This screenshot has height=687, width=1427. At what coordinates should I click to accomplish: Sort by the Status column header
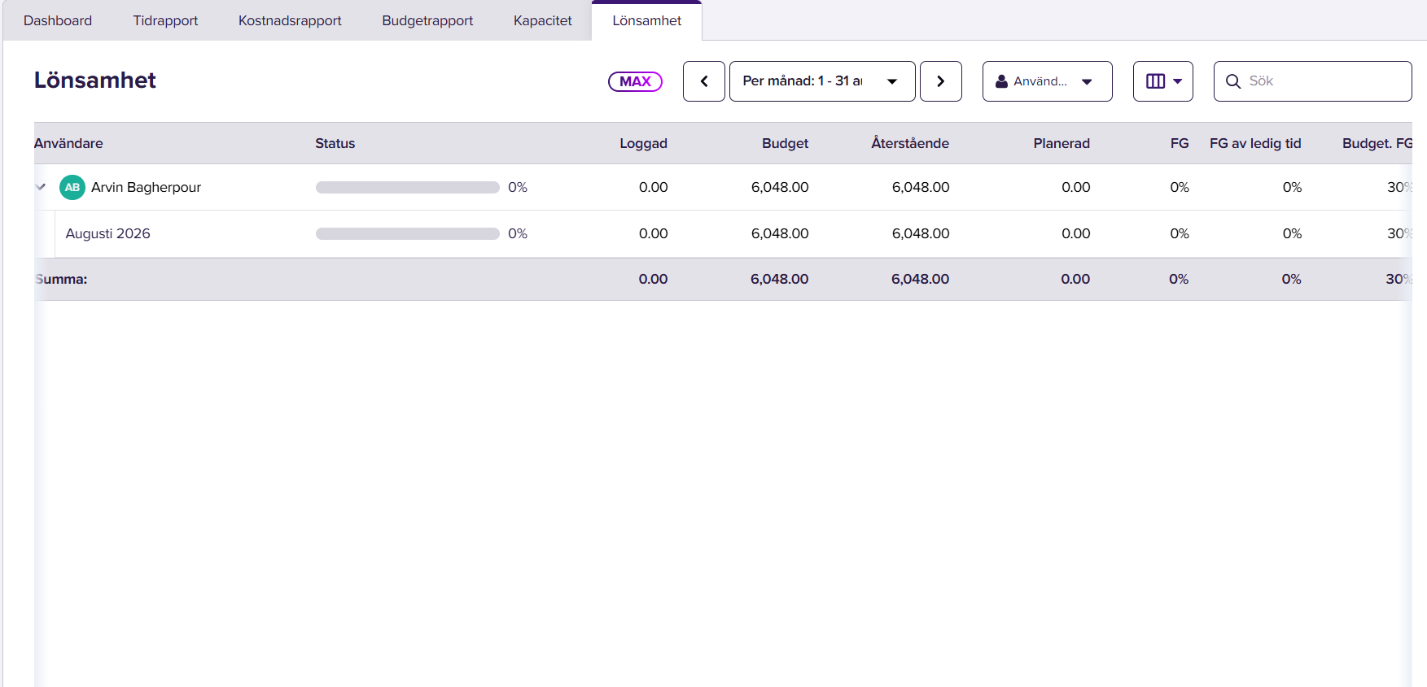click(335, 143)
